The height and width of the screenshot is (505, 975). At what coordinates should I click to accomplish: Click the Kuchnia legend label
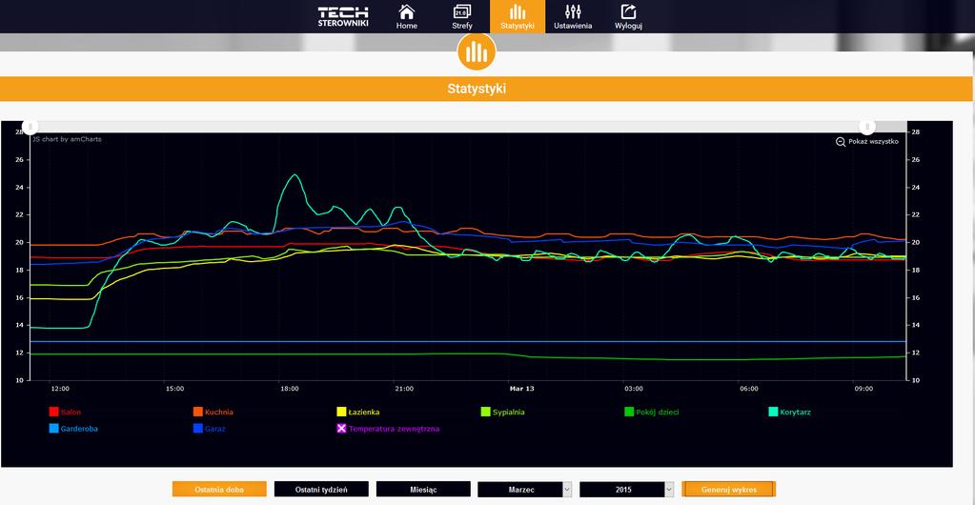coord(219,412)
